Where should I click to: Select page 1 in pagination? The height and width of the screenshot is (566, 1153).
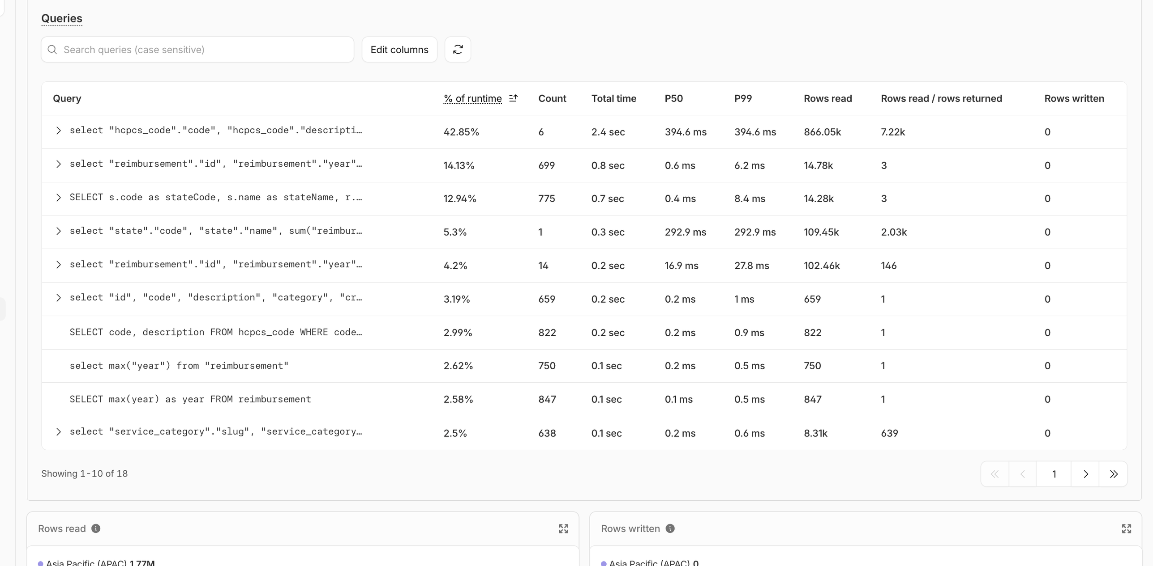(x=1054, y=474)
